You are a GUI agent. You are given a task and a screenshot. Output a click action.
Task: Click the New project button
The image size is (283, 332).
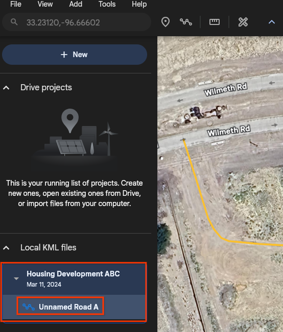pos(75,55)
